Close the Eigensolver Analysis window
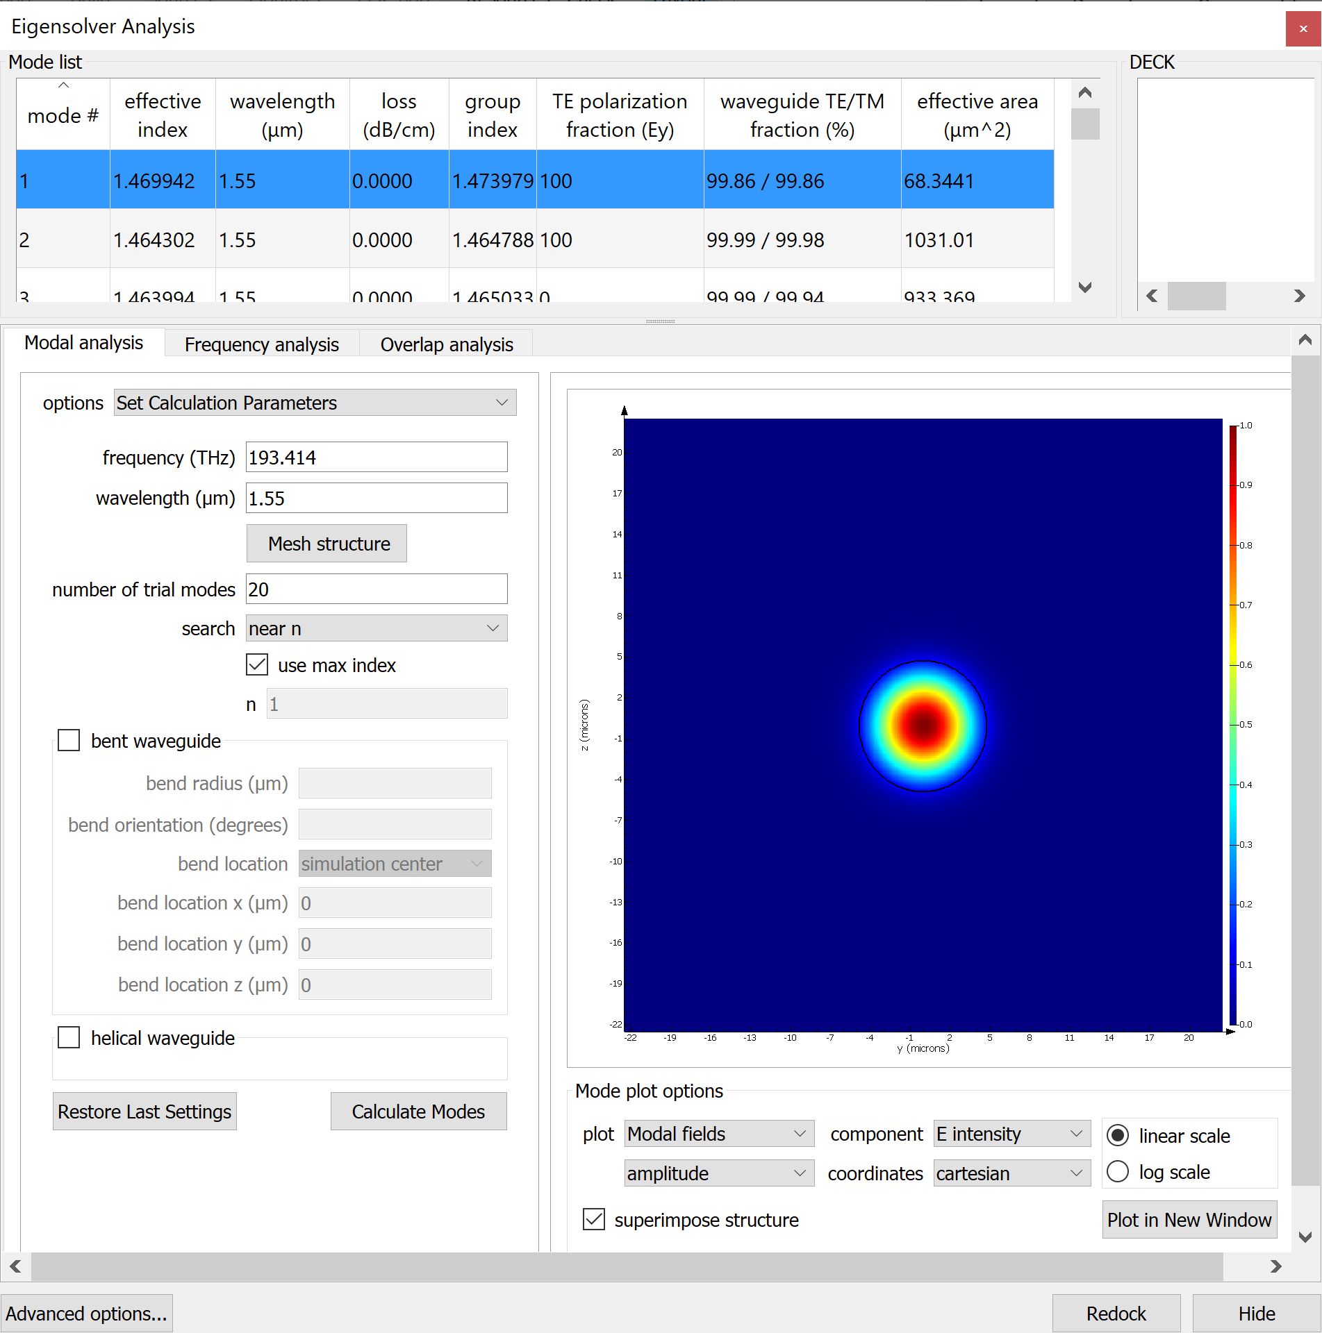Viewport: 1322px width, 1333px height. 1303,29
